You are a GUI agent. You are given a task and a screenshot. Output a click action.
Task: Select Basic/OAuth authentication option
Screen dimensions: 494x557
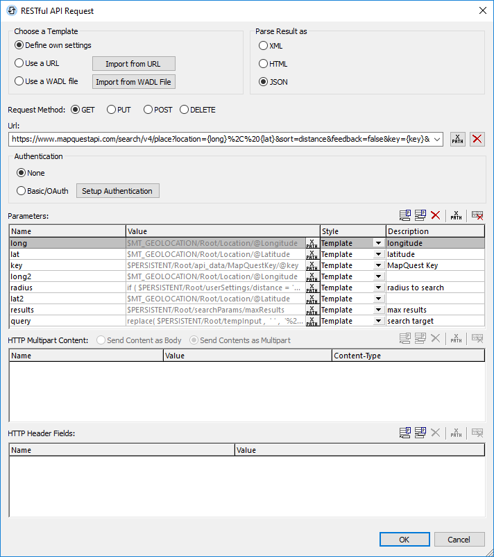(21, 191)
